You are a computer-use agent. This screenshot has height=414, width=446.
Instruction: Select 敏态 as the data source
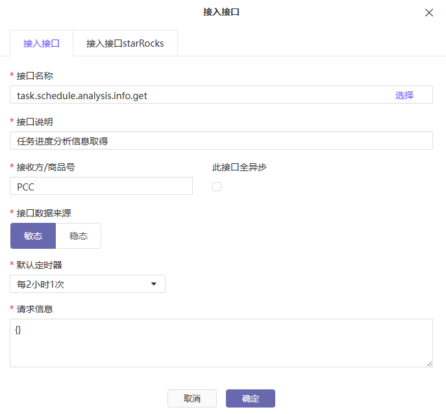pos(33,236)
